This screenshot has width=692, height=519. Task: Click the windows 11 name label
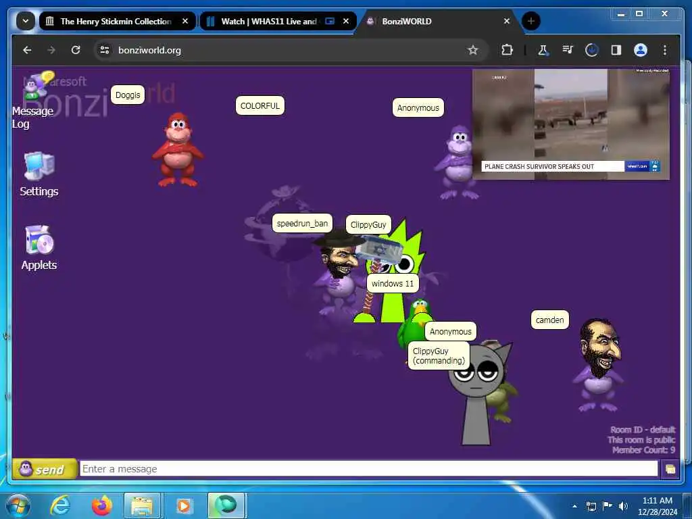(x=393, y=283)
